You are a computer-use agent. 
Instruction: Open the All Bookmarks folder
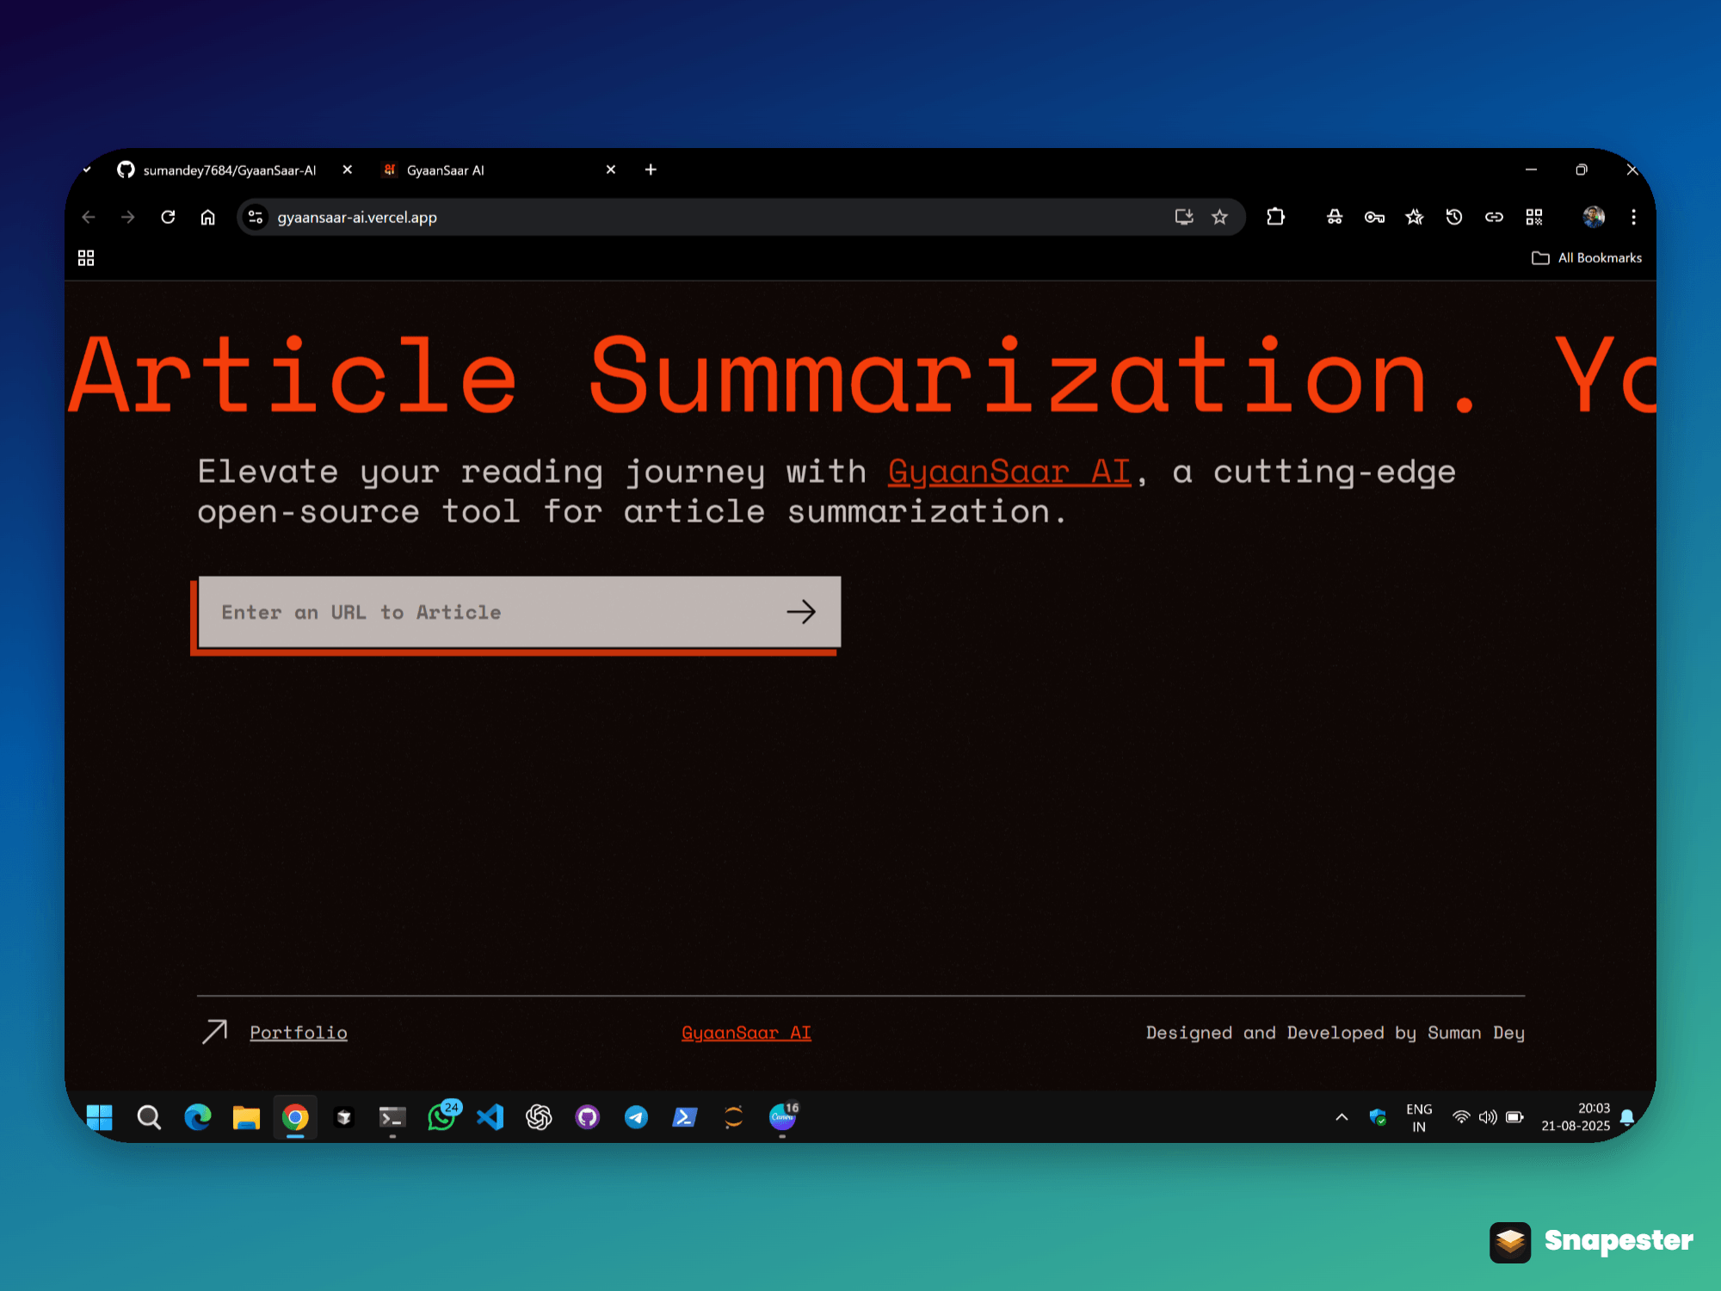pyautogui.click(x=1587, y=258)
